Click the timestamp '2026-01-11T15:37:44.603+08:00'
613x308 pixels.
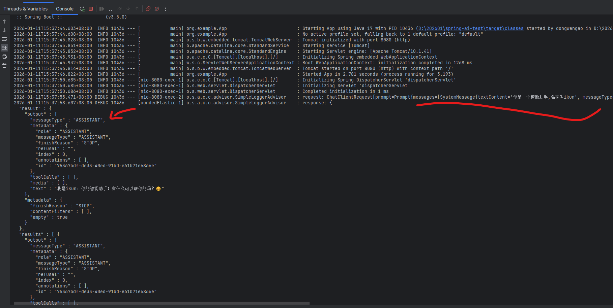click(x=53, y=29)
